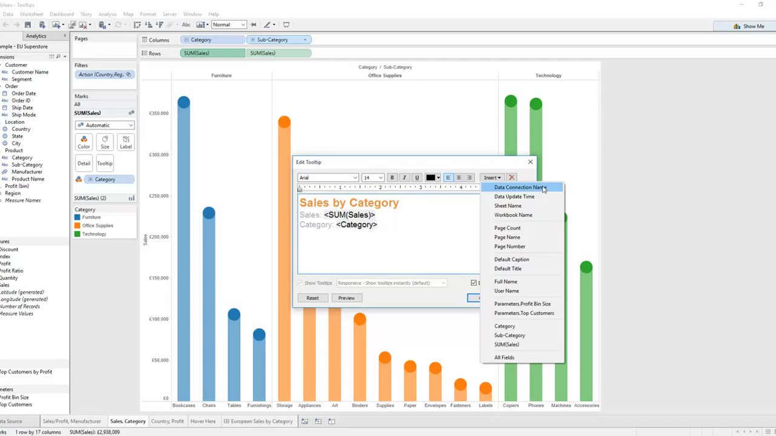Click the Sort Ascending toolbar icon

pos(149,25)
